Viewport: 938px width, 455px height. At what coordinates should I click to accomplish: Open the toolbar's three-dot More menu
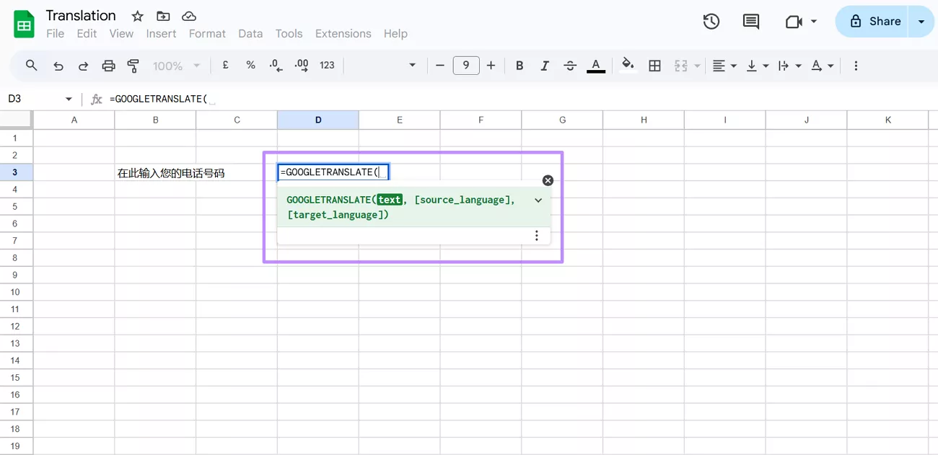click(x=856, y=66)
